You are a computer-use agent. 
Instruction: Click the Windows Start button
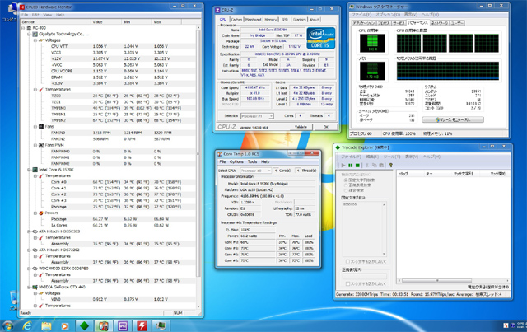click(8, 325)
